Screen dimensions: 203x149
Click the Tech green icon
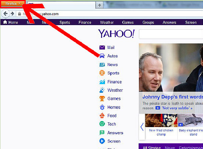click(102, 124)
